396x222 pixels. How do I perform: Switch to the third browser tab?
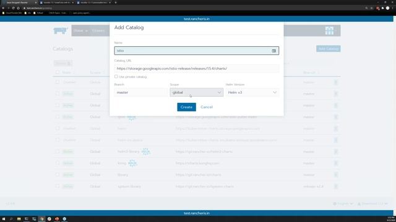pos(93,2)
